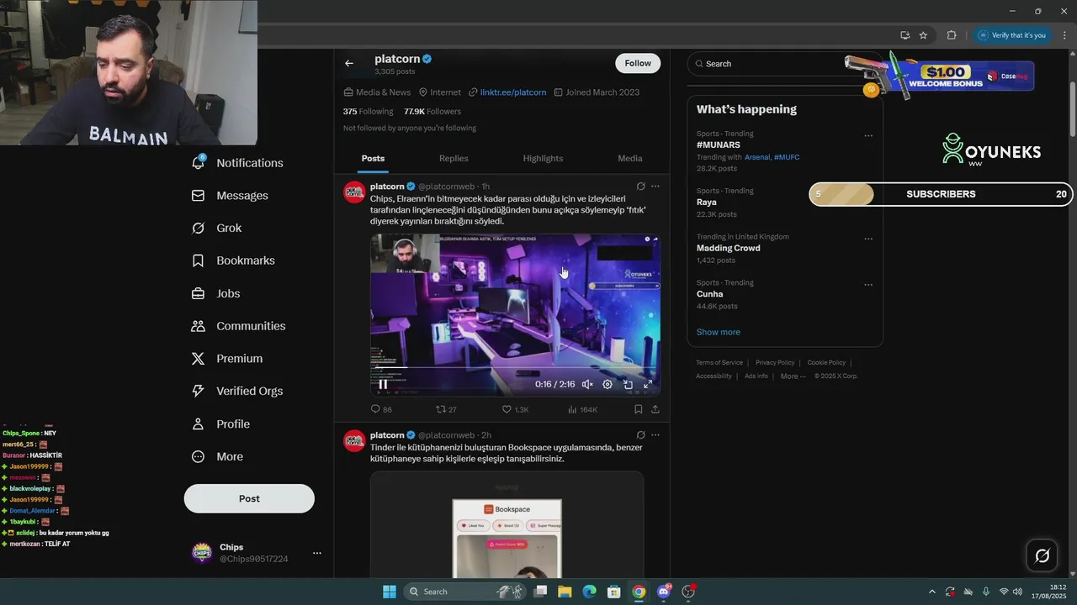Open Bookmarks in the sidebar
Image resolution: width=1077 pixels, height=605 pixels.
234,260
